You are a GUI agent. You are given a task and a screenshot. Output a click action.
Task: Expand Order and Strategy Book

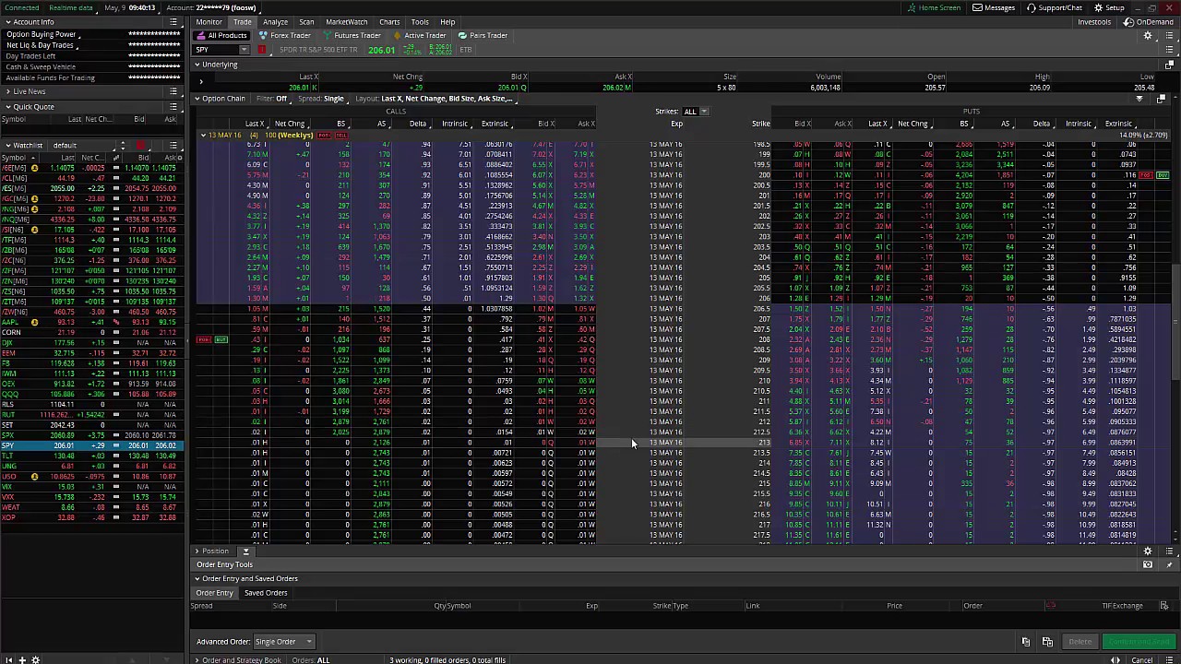pyautogui.click(x=197, y=660)
